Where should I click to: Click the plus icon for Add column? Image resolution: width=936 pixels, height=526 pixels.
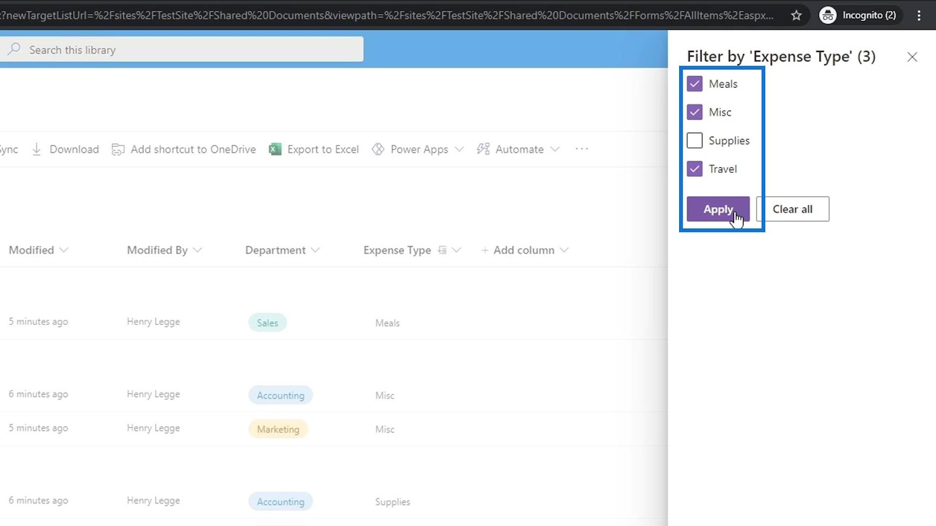(485, 250)
